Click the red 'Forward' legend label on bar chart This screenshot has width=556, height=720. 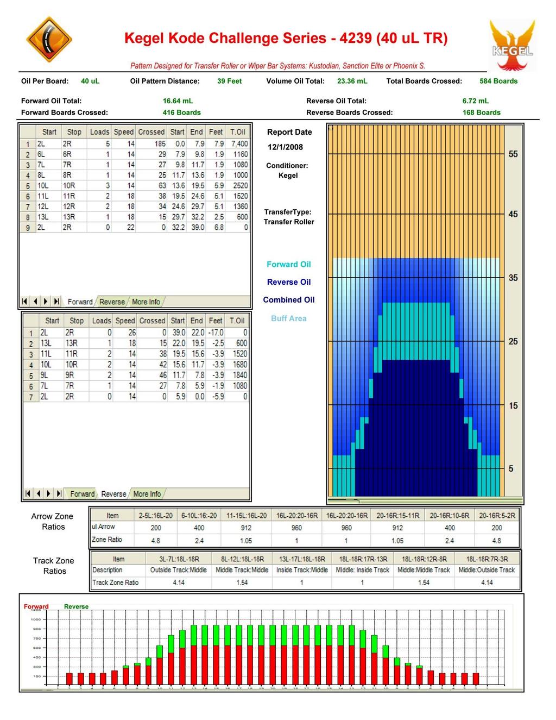coord(36,606)
